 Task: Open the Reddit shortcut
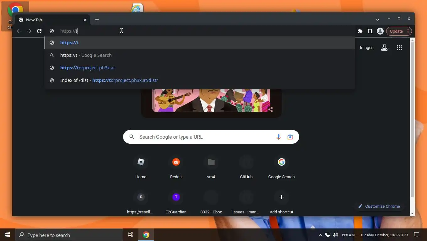(176, 168)
